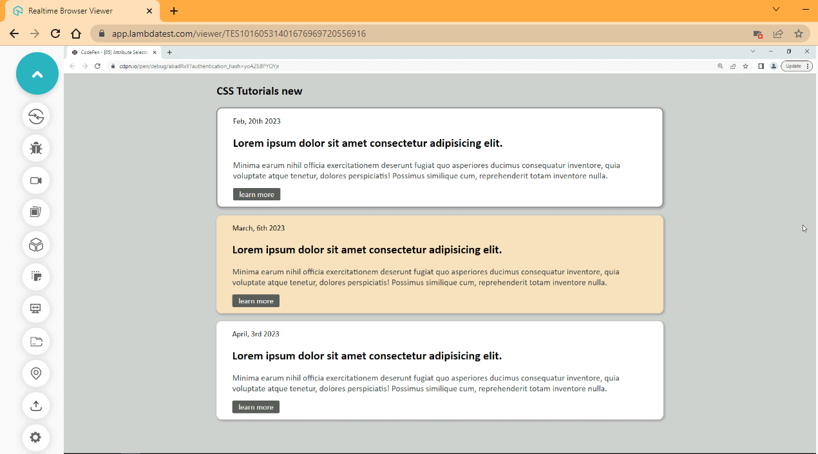This screenshot has width=818, height=454.
Task: Open the geolocation pin icon
Action: [x=35, y=374]
